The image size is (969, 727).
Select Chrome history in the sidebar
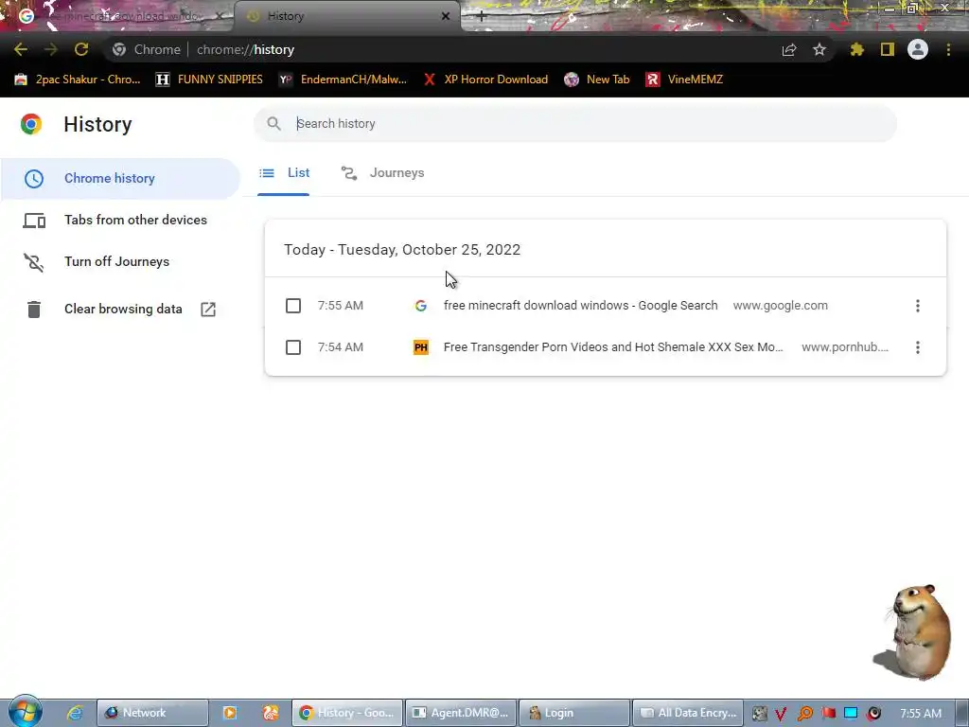point(120,178)
